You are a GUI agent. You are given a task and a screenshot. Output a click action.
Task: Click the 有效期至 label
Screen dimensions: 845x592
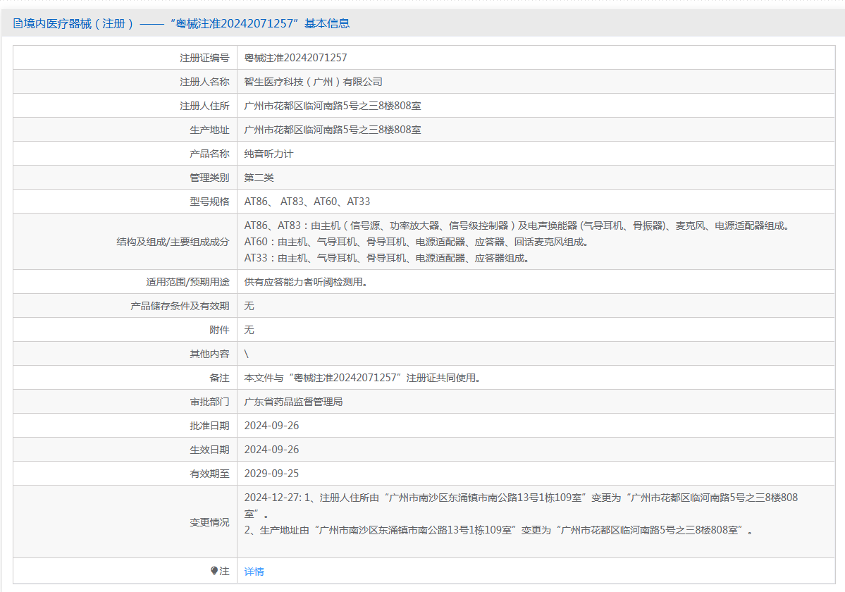tap(209, 474)
